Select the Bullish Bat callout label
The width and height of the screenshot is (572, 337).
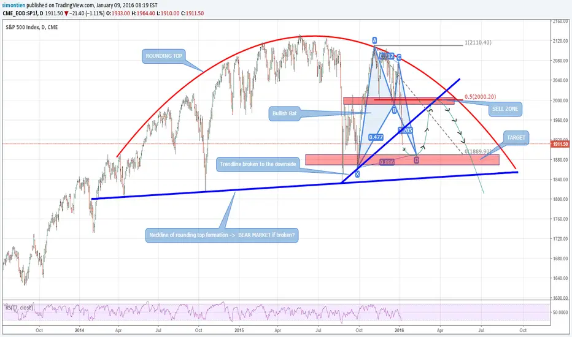(x=285, y=113)
